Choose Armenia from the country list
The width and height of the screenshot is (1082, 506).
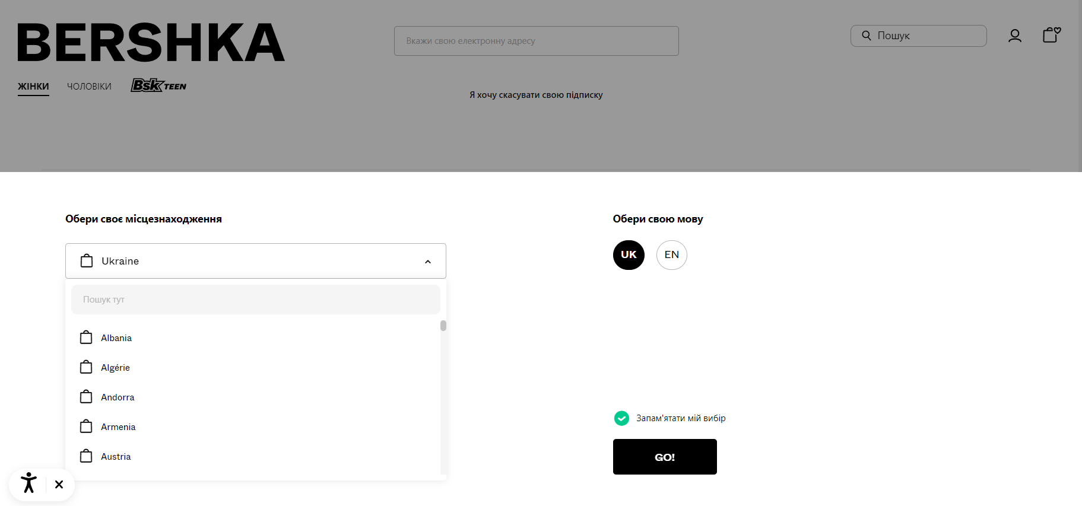(118, 427)
